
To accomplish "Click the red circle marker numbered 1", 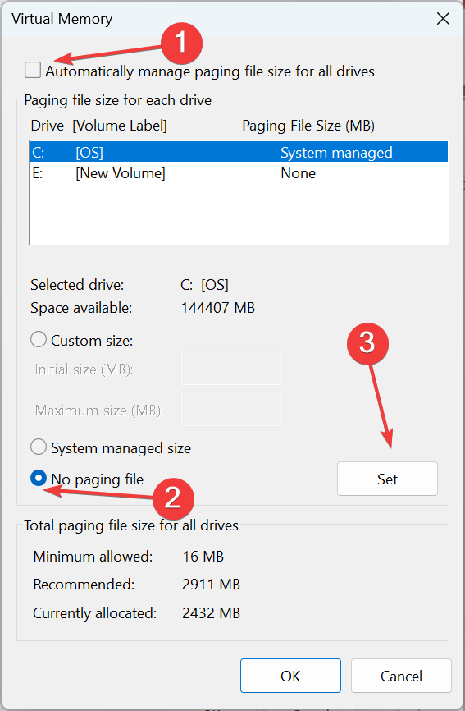I will pyautogui.click(x=181, y=43).
